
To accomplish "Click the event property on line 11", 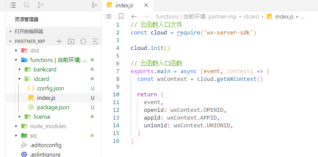I will click(152, 102).
